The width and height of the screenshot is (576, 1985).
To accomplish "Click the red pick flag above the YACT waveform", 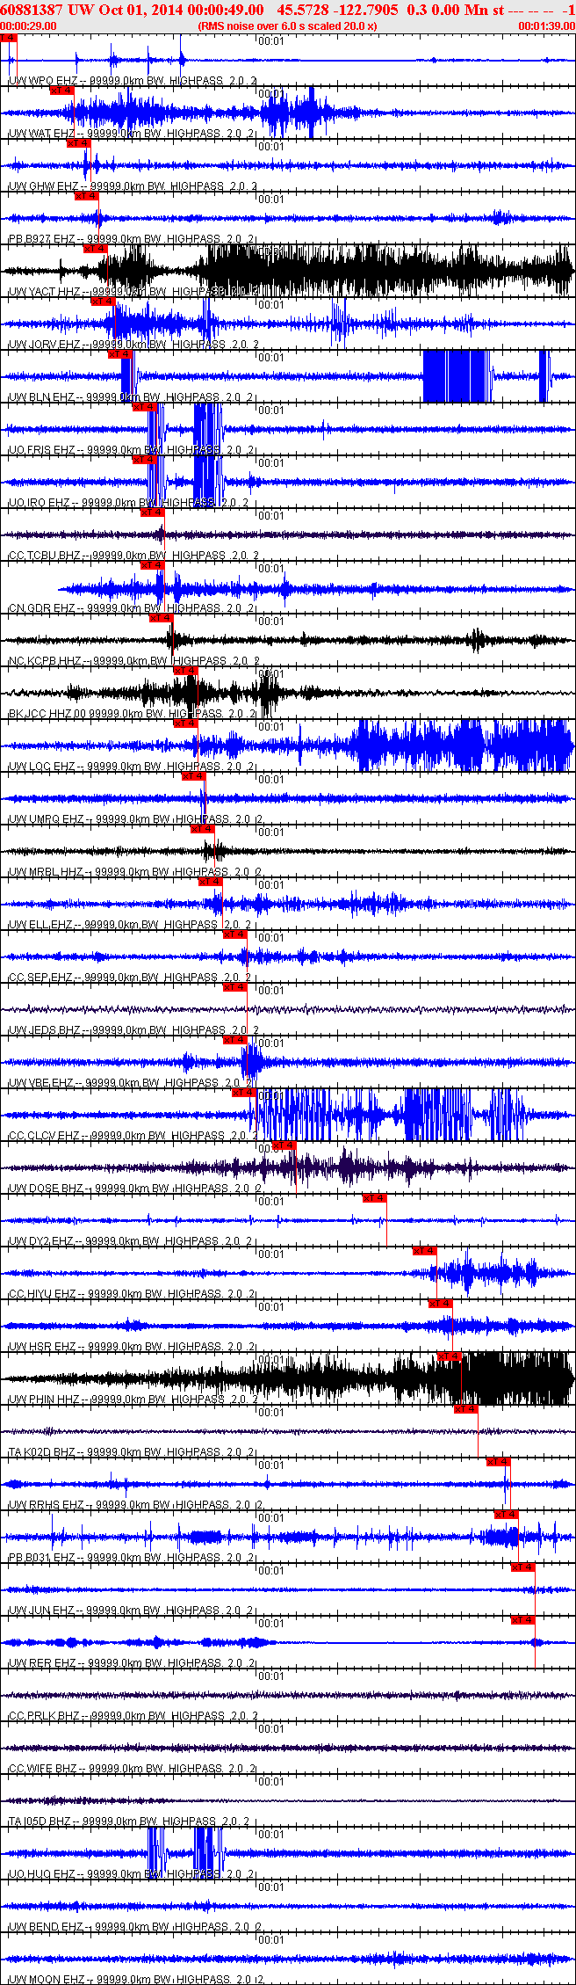I will point(96,249).
